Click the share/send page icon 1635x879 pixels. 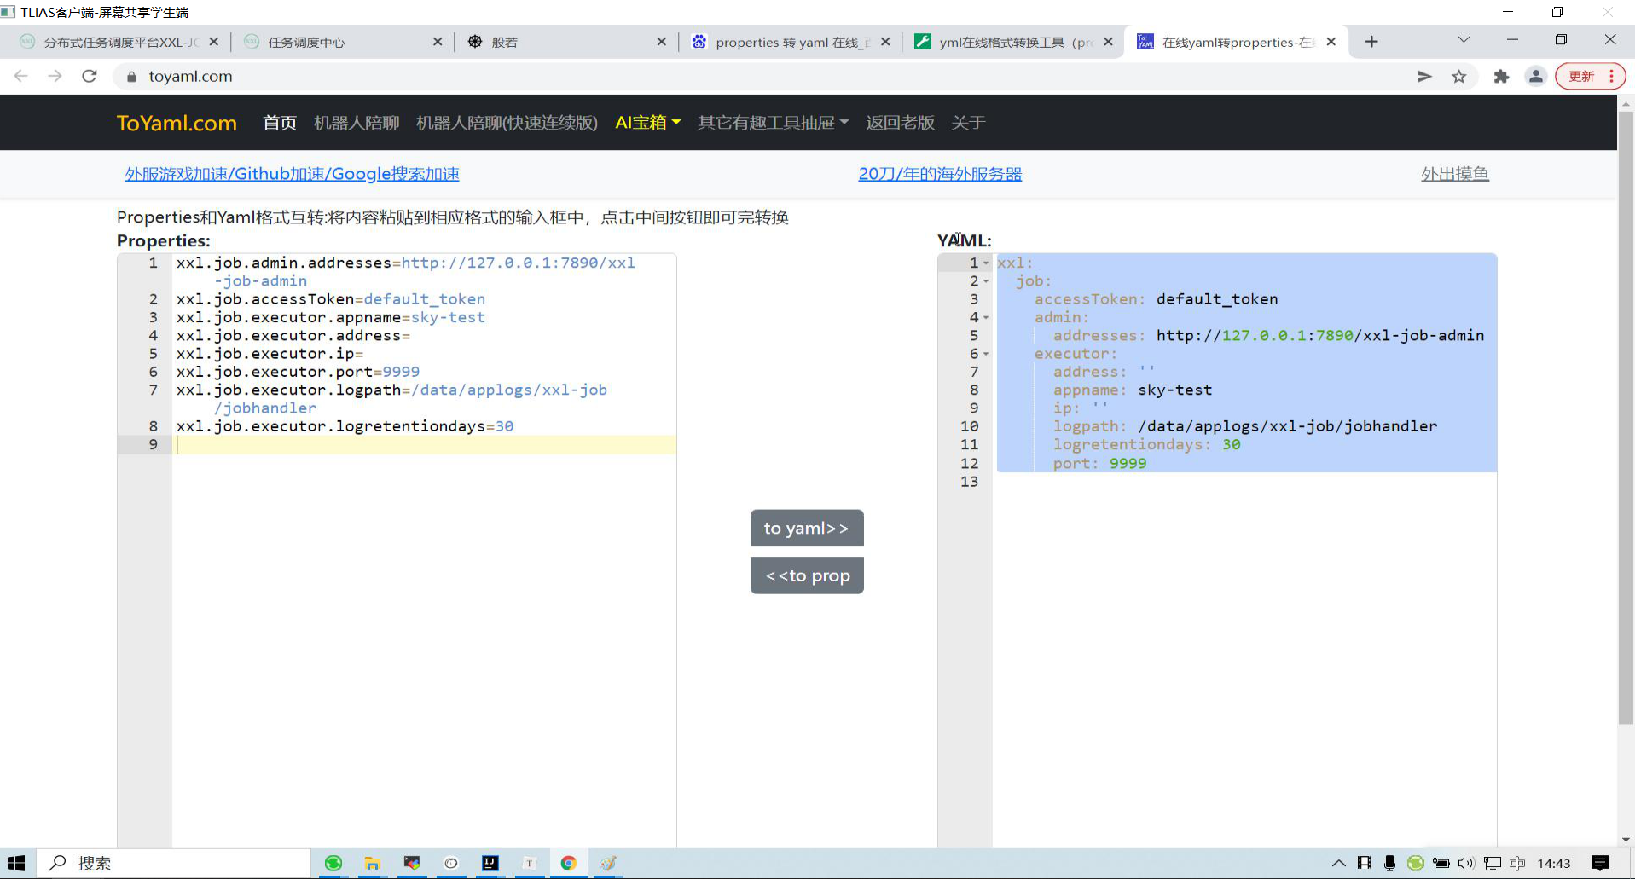tap(1424, 76)
